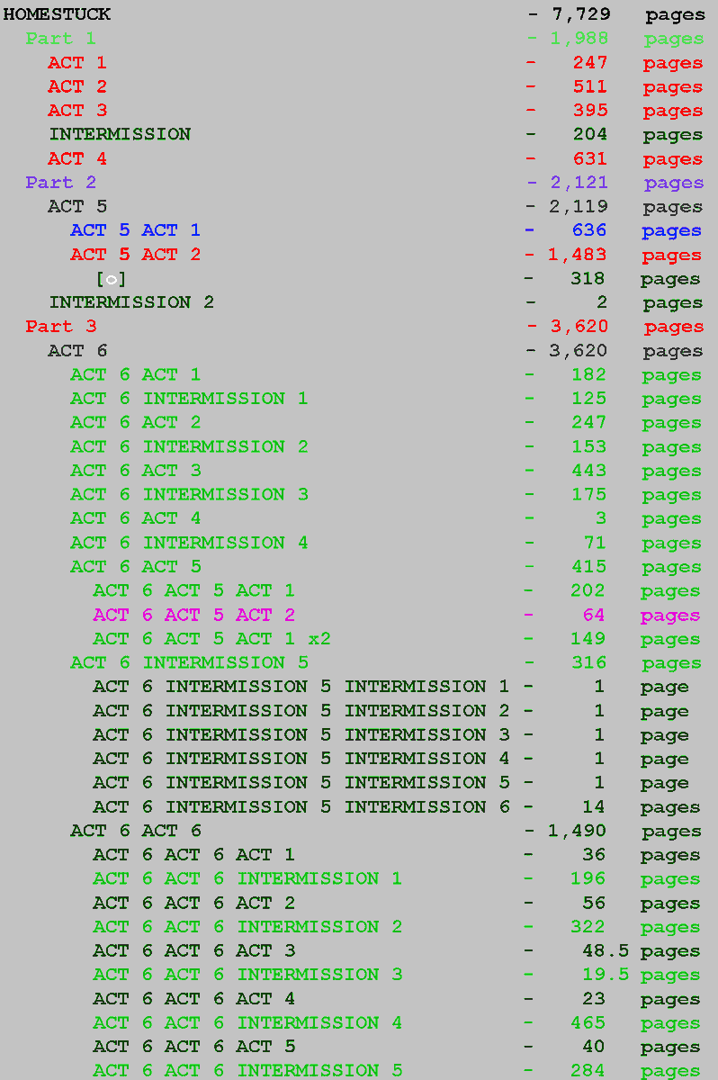Click the 149 page count
Image resolution: width=718 pixels, height=1080 pixels.
coord(588,639)
